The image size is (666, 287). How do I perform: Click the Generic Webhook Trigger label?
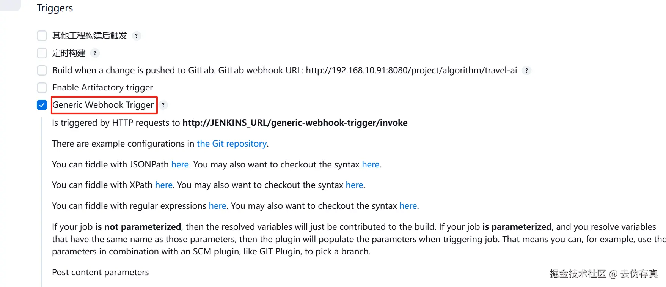coord(103,105)
